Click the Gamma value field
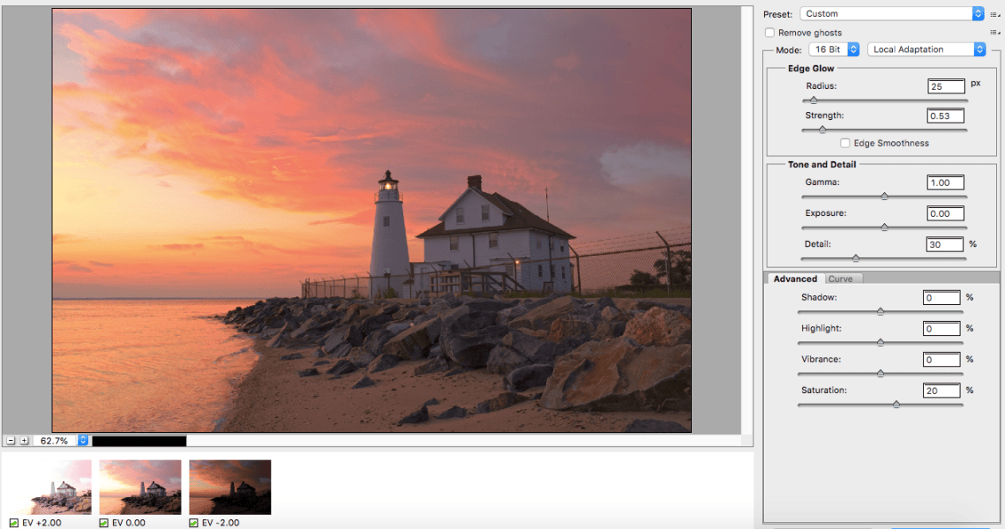Image resolution: width=1005 pixels, height=529 pixels. click(945, 183)
